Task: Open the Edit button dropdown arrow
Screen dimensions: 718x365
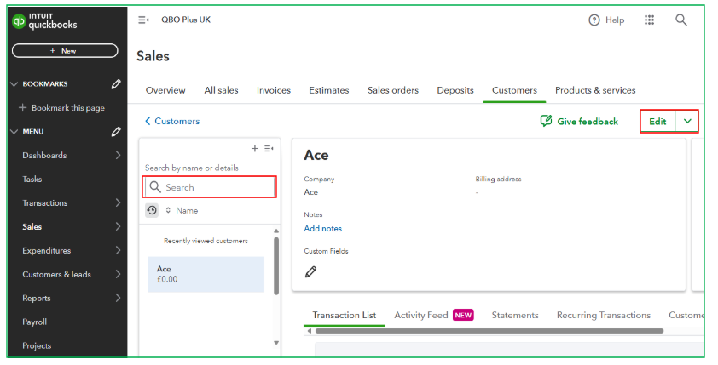Action: click(x=687, y=122)
